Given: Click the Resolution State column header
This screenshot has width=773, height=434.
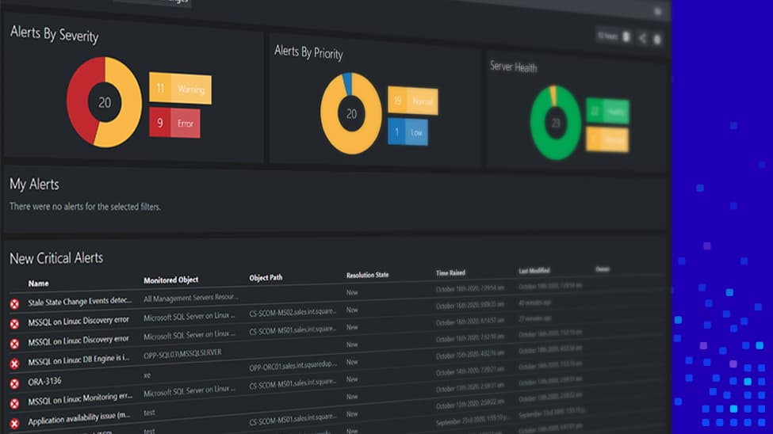Looking at the screenshot, I should click(x=367, y=276).
